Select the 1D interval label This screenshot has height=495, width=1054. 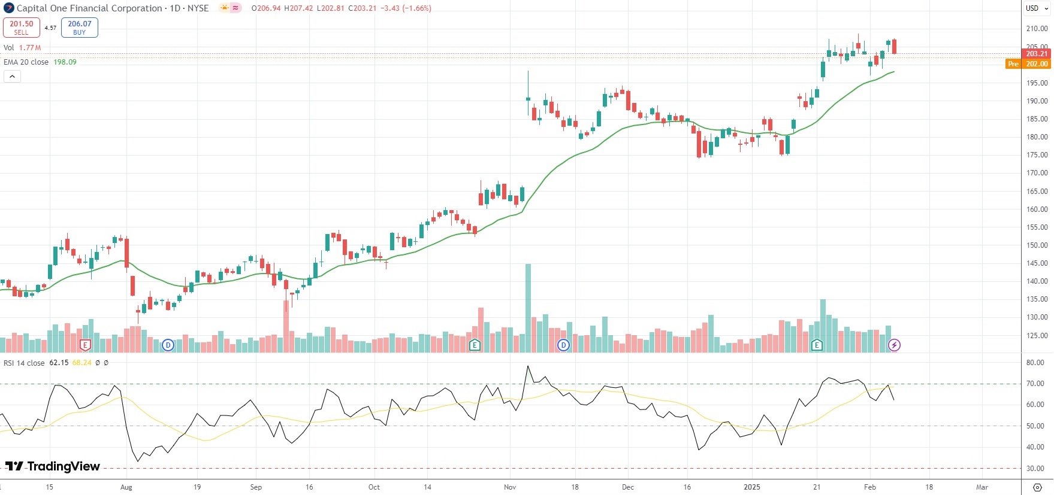pos(175,8)
